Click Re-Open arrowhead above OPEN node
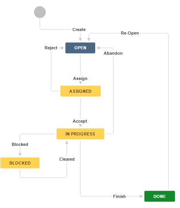Screen dimensions: 180x208 click(x=89, y=40)
